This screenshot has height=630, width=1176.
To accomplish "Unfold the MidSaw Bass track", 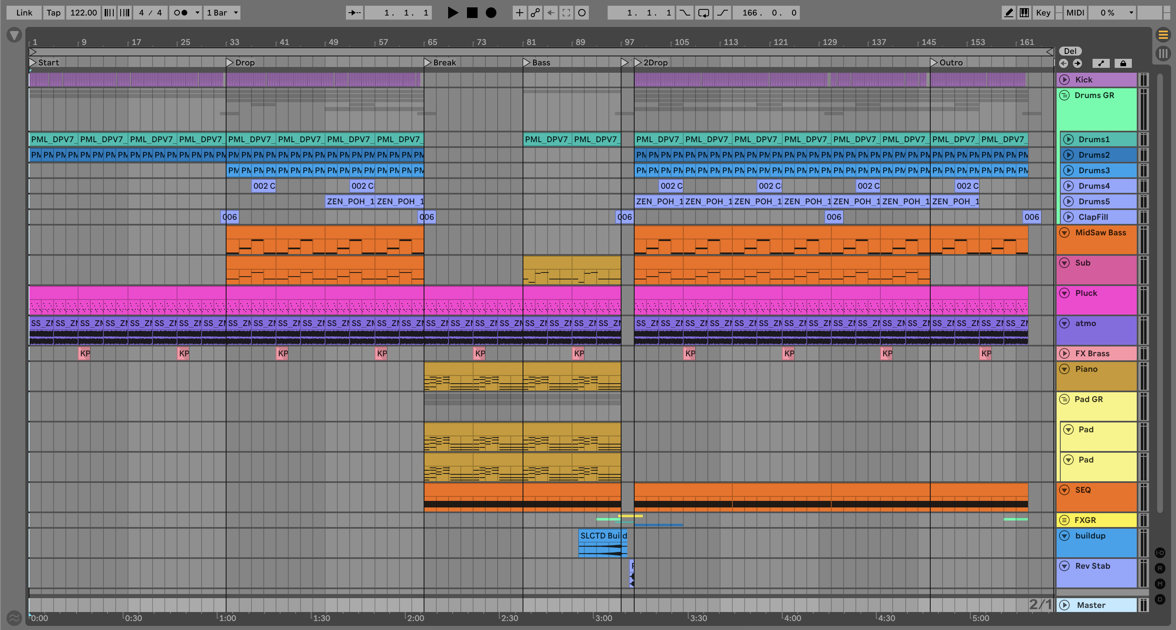I will coord(1064,232).
